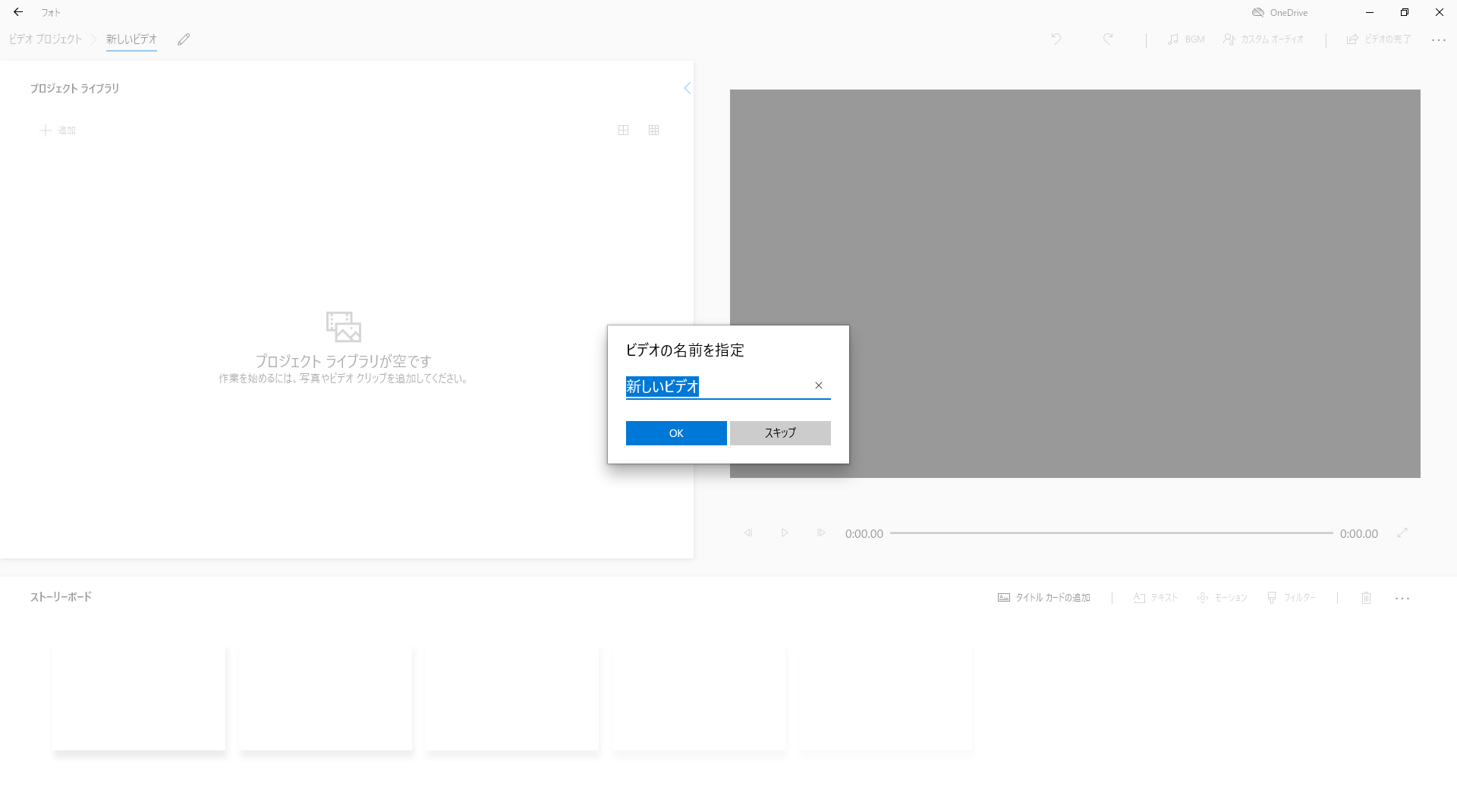Clear the video name with X
Viewport: 1457px width, 789px height.
point(819,385)
